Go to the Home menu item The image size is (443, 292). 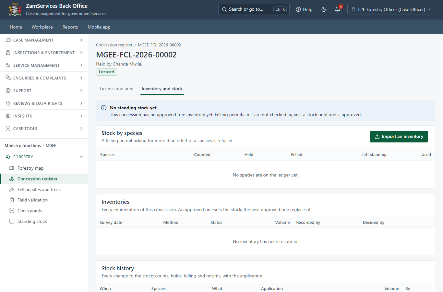coord(16,27)
